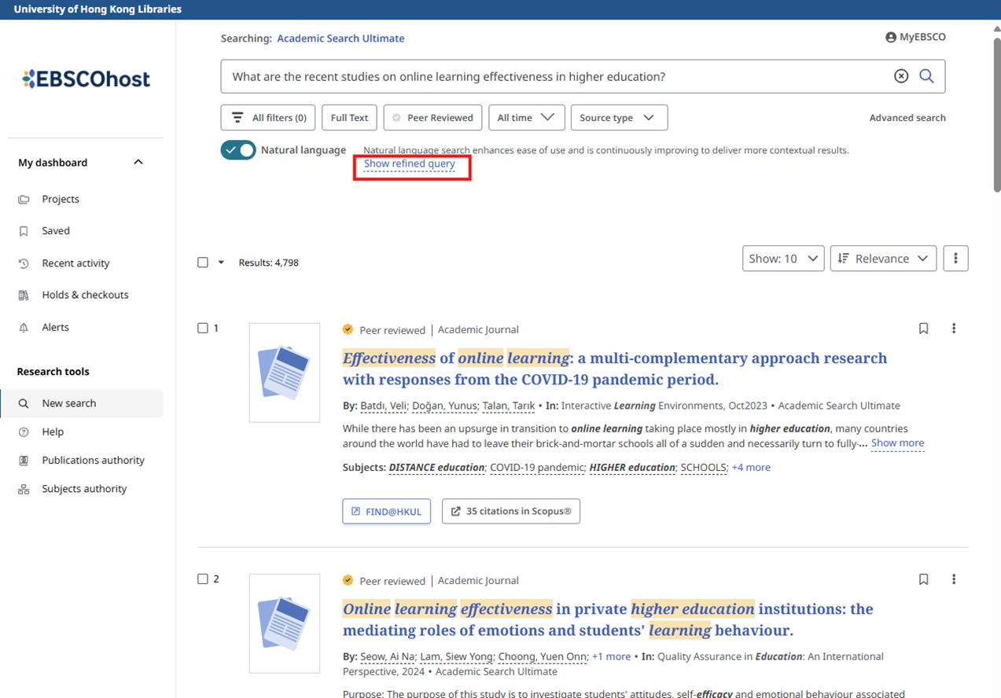Image resolution: width=1001 pixels, height=698 pixels.
Task: Open the three-dot menu beside Relevance
Action: coord(955,258)
